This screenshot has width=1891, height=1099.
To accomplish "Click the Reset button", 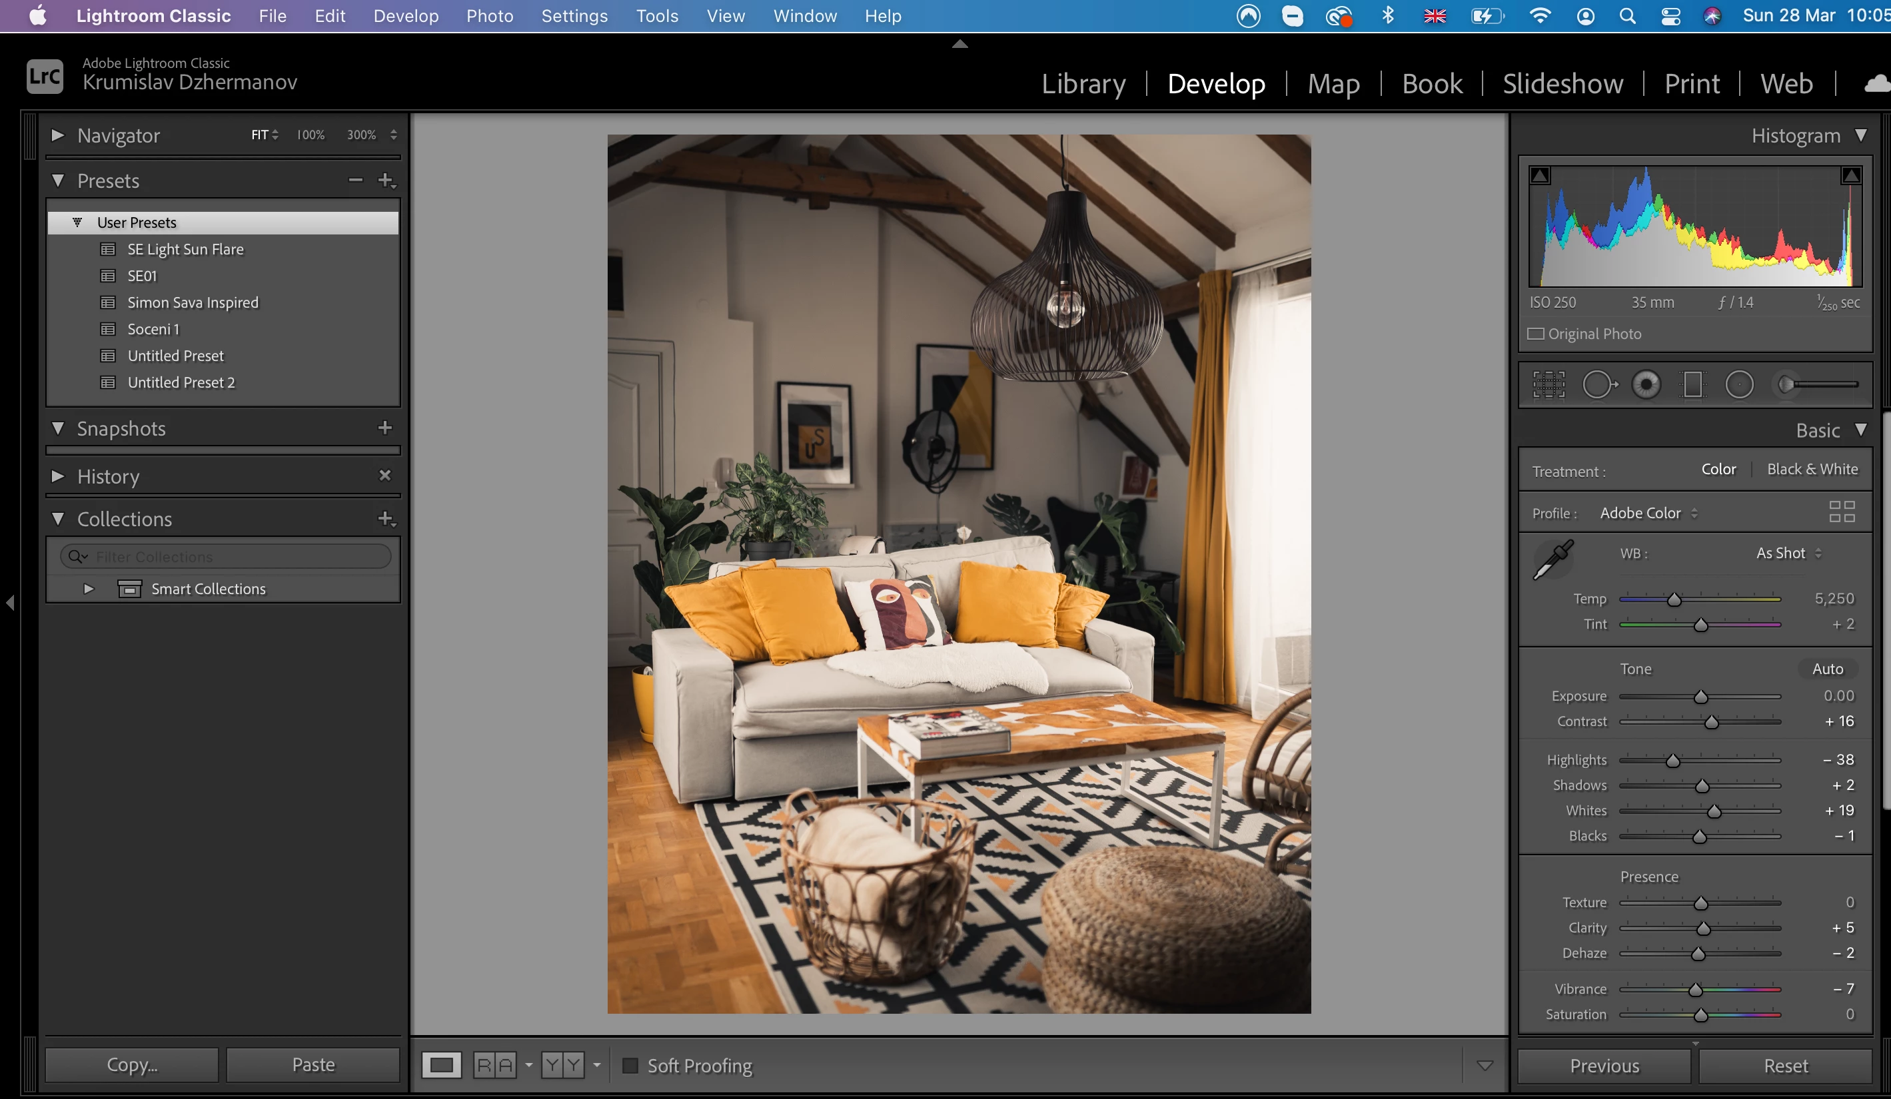I will click(1785, 1066).
